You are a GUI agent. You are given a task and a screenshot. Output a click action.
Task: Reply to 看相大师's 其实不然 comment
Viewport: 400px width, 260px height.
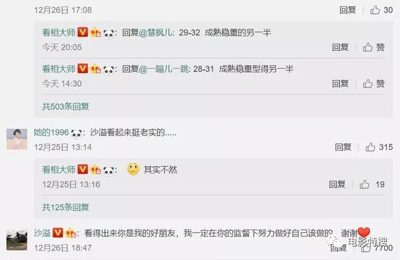pos(337,184)
